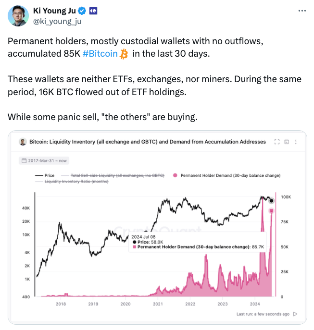
Task: Open the 2017-Mar-31 ~ now date range picker
Action: pos(44,161)
